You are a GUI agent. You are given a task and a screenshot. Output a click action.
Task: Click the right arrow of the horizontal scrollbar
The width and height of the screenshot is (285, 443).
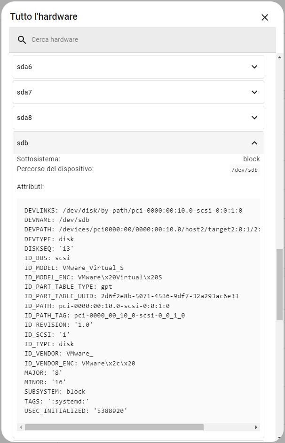click(256, 427)
